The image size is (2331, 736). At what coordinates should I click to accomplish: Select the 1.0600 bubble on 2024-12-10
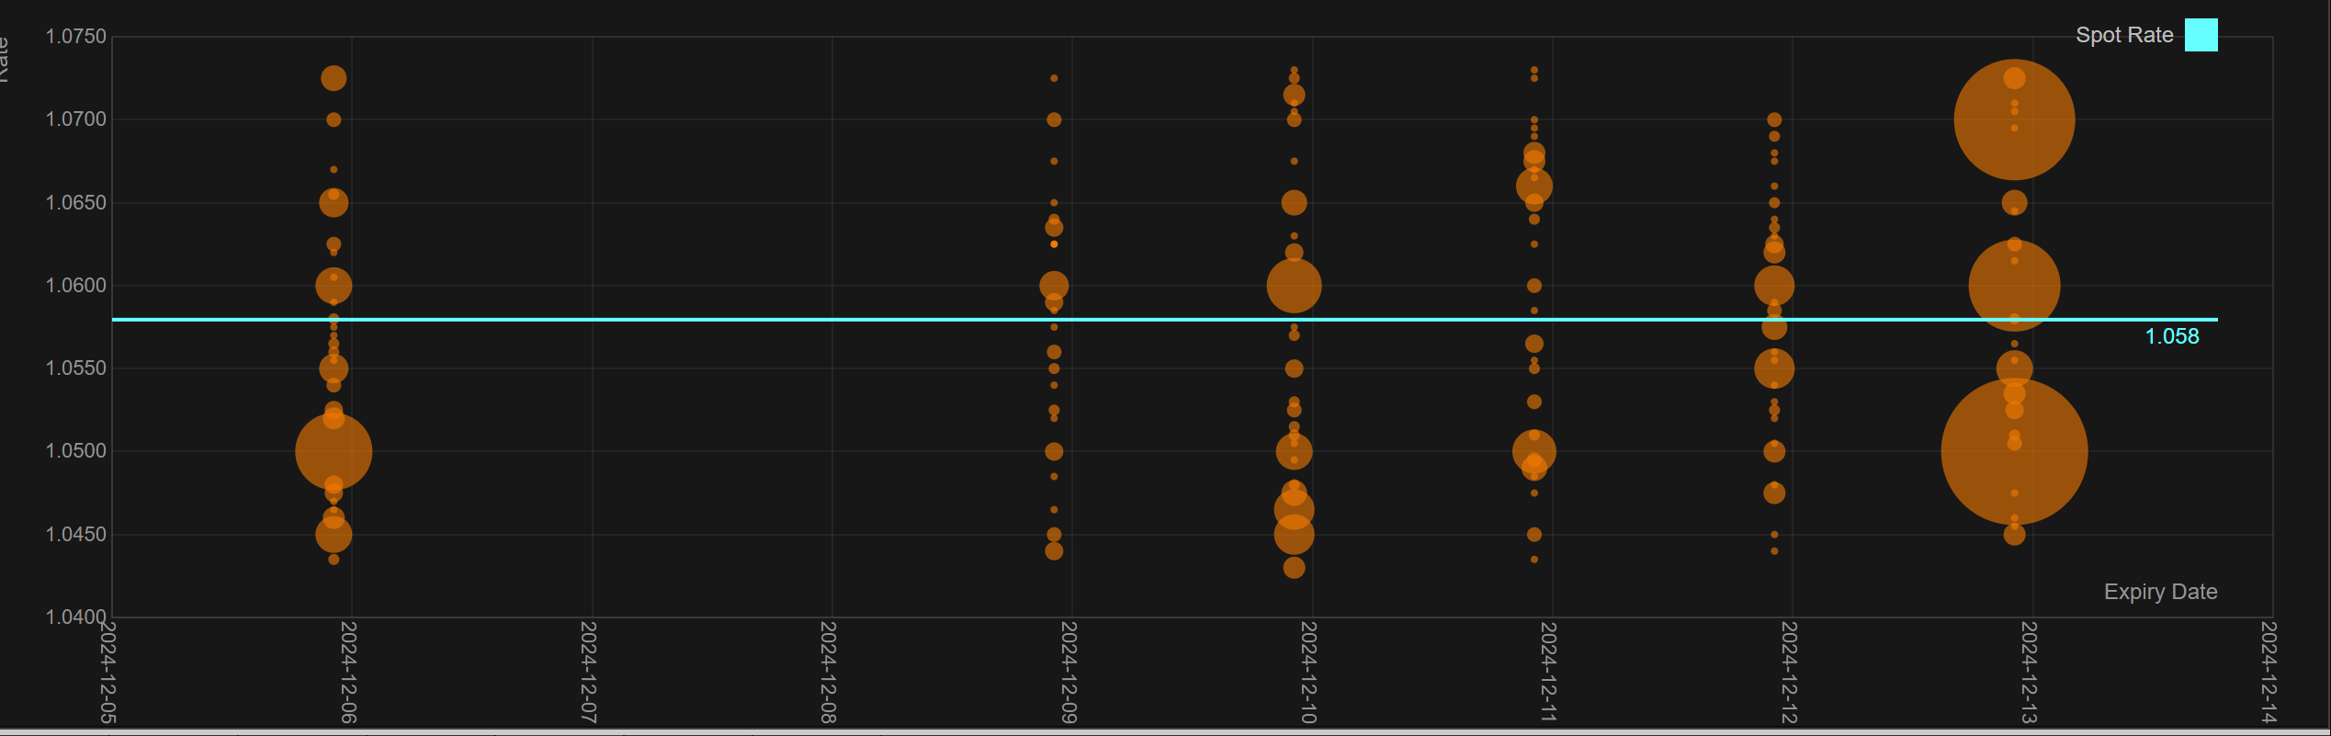click(1294, 286)
